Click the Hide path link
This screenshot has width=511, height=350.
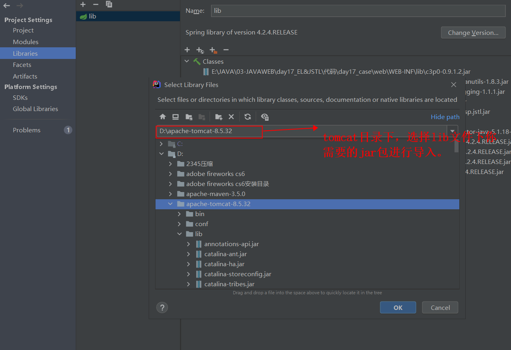[x=445, y=117]
